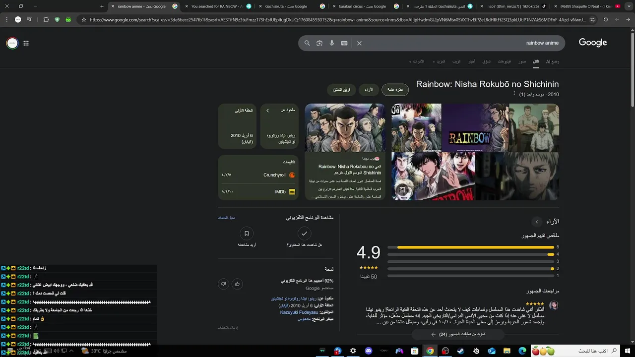Open the أخبار (News) tab
The width and height of the screenshot is (635, 357).
tap(472, 61)
